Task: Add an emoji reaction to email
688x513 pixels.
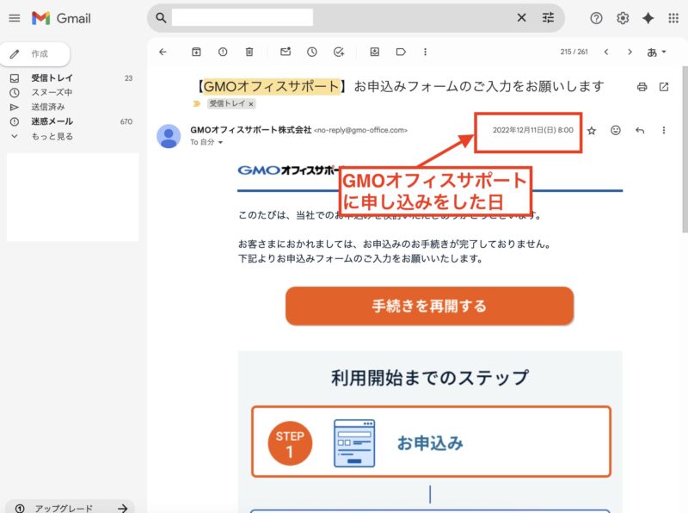Action: click(x=616, y=130)
